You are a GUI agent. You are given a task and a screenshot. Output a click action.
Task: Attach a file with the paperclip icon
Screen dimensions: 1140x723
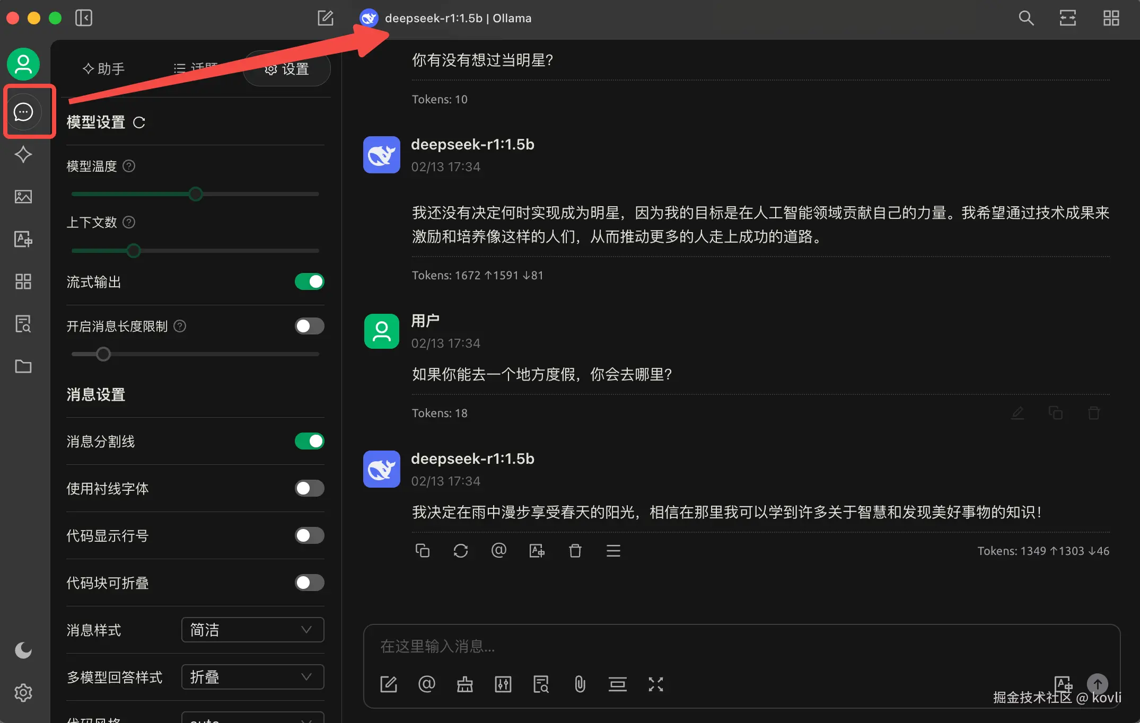click(580, 684)
